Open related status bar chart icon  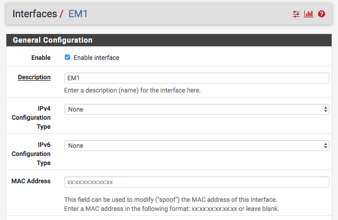(309, 14)
